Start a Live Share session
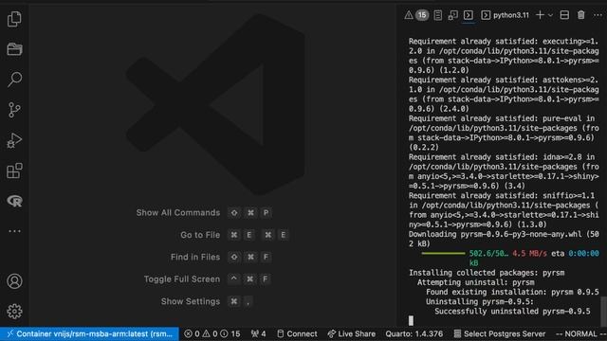Viewport: 607px width, 341px height. [352, 333]
